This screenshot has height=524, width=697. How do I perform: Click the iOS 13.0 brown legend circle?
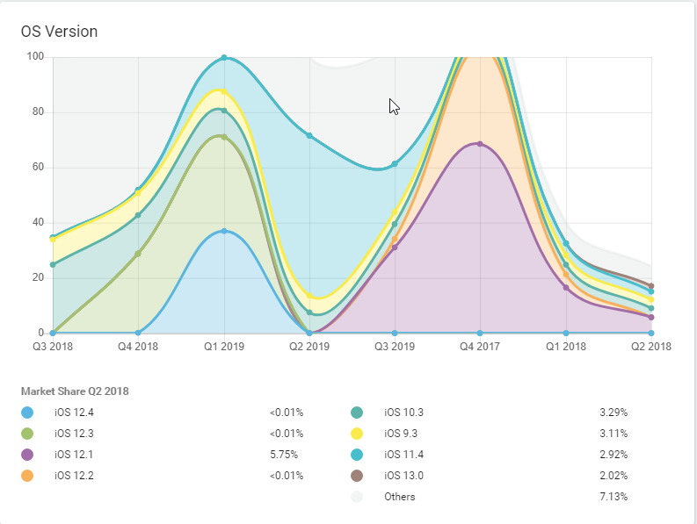tap(357, 476)
